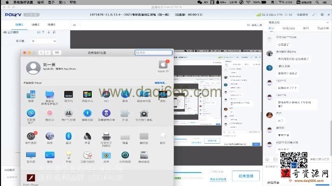This screenshot has height=186, width=332.
Task: Collapse the source layer settings
Action: click(39, 32)
